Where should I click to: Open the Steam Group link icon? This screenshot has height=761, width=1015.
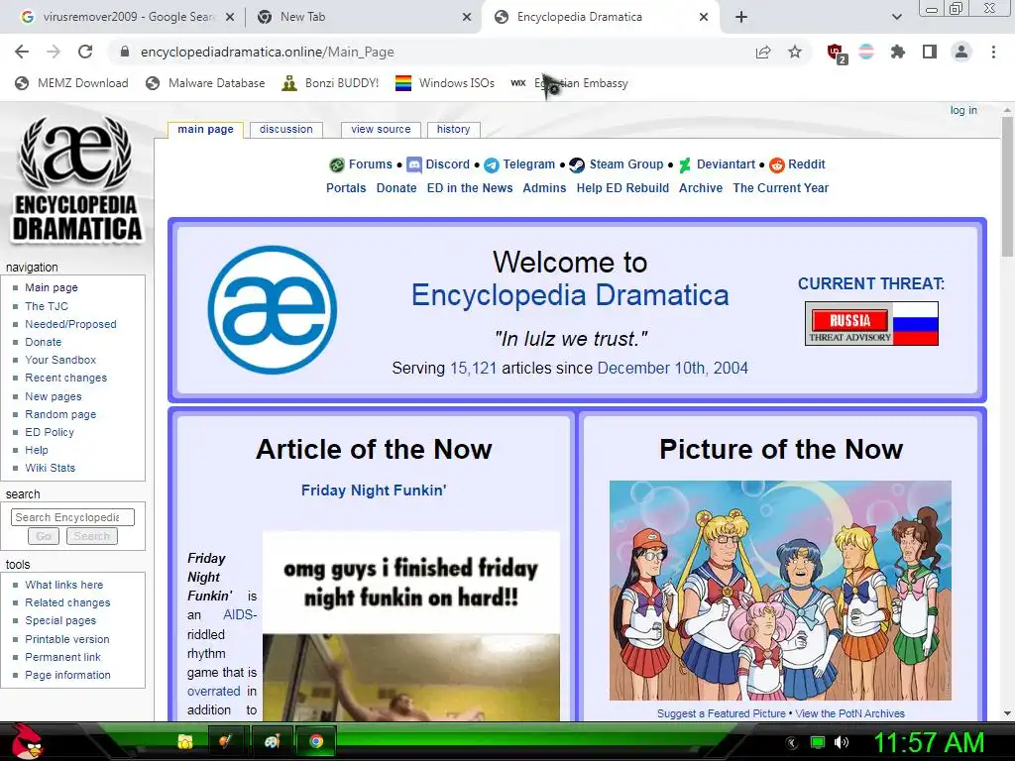click(577, 165)
